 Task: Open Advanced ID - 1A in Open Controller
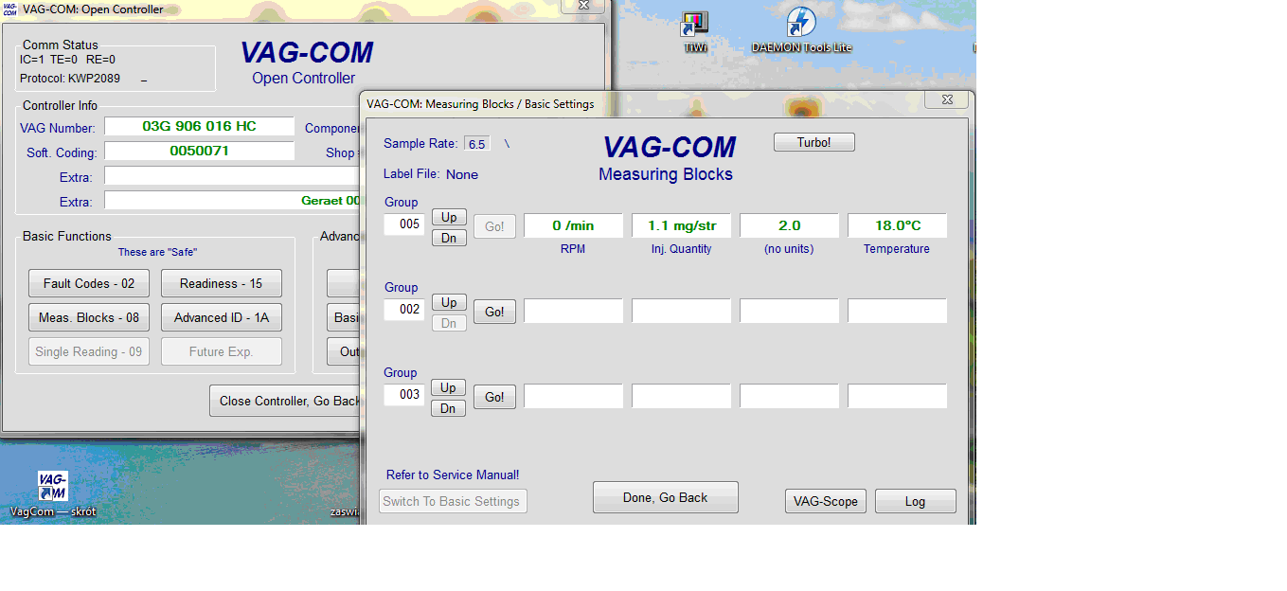pyautogui.click(x=221, y=317)
